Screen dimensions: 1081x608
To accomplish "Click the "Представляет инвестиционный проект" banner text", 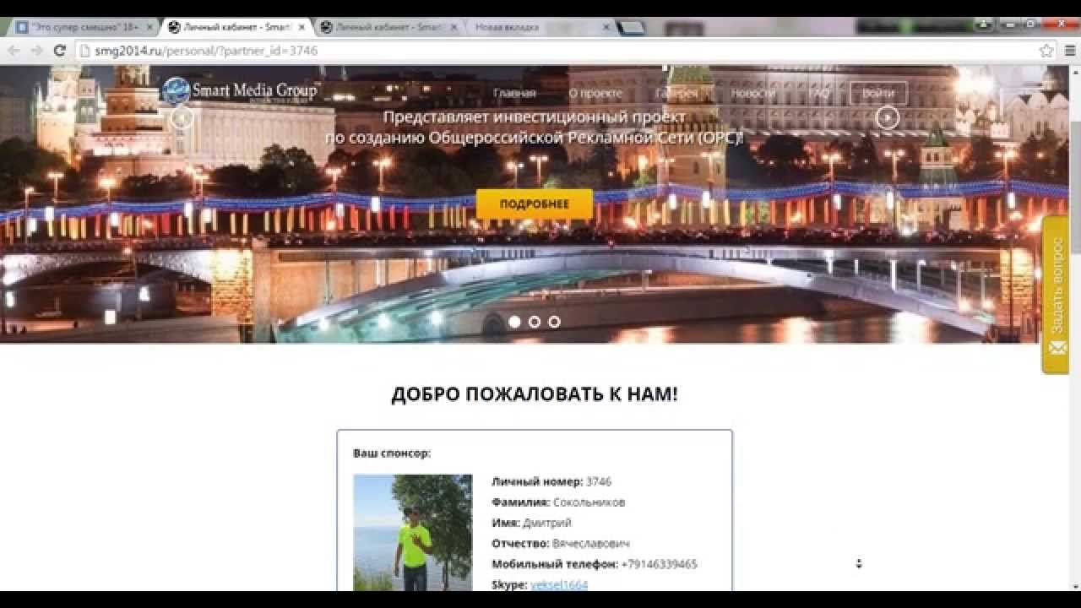I will (535, 117).
